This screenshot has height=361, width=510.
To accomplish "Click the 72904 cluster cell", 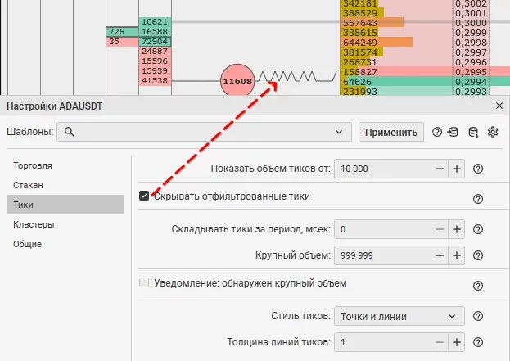I will pyautogui.click(x=155, y=41).
